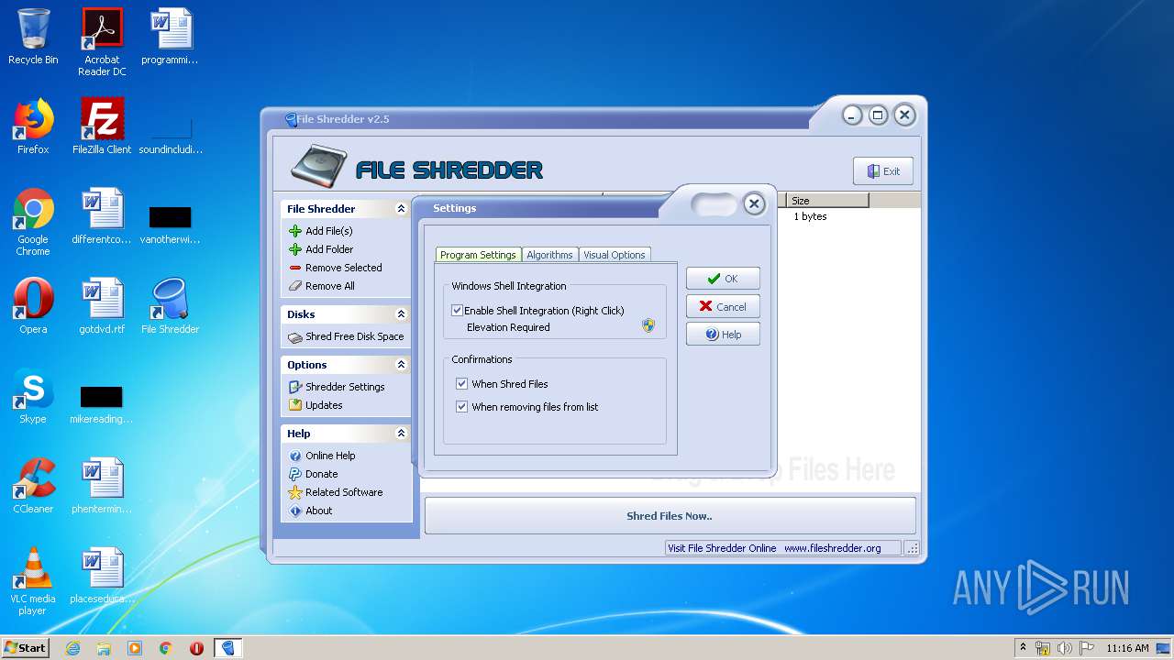The image size is (1174, 660).
Task: Click the Cancel button in Settings
Action: click(723, 307)
